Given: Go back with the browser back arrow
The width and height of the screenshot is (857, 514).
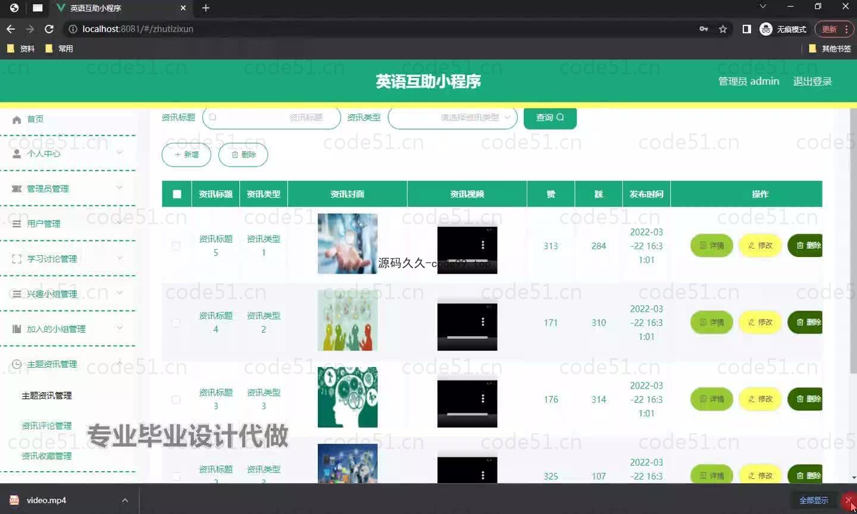Looking at the screenshot, I should click(11, 29).
